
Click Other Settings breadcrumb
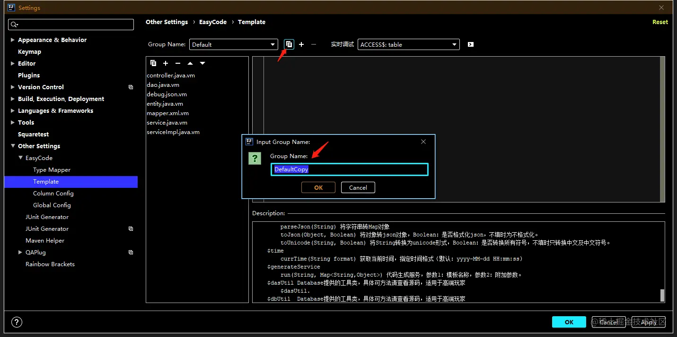(167, 22)
